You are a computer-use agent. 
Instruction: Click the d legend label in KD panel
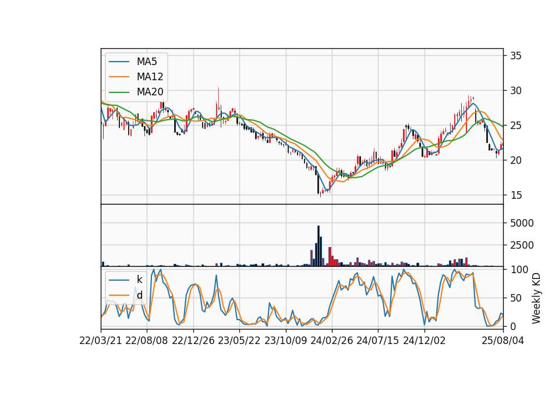(x=139, y=295)
